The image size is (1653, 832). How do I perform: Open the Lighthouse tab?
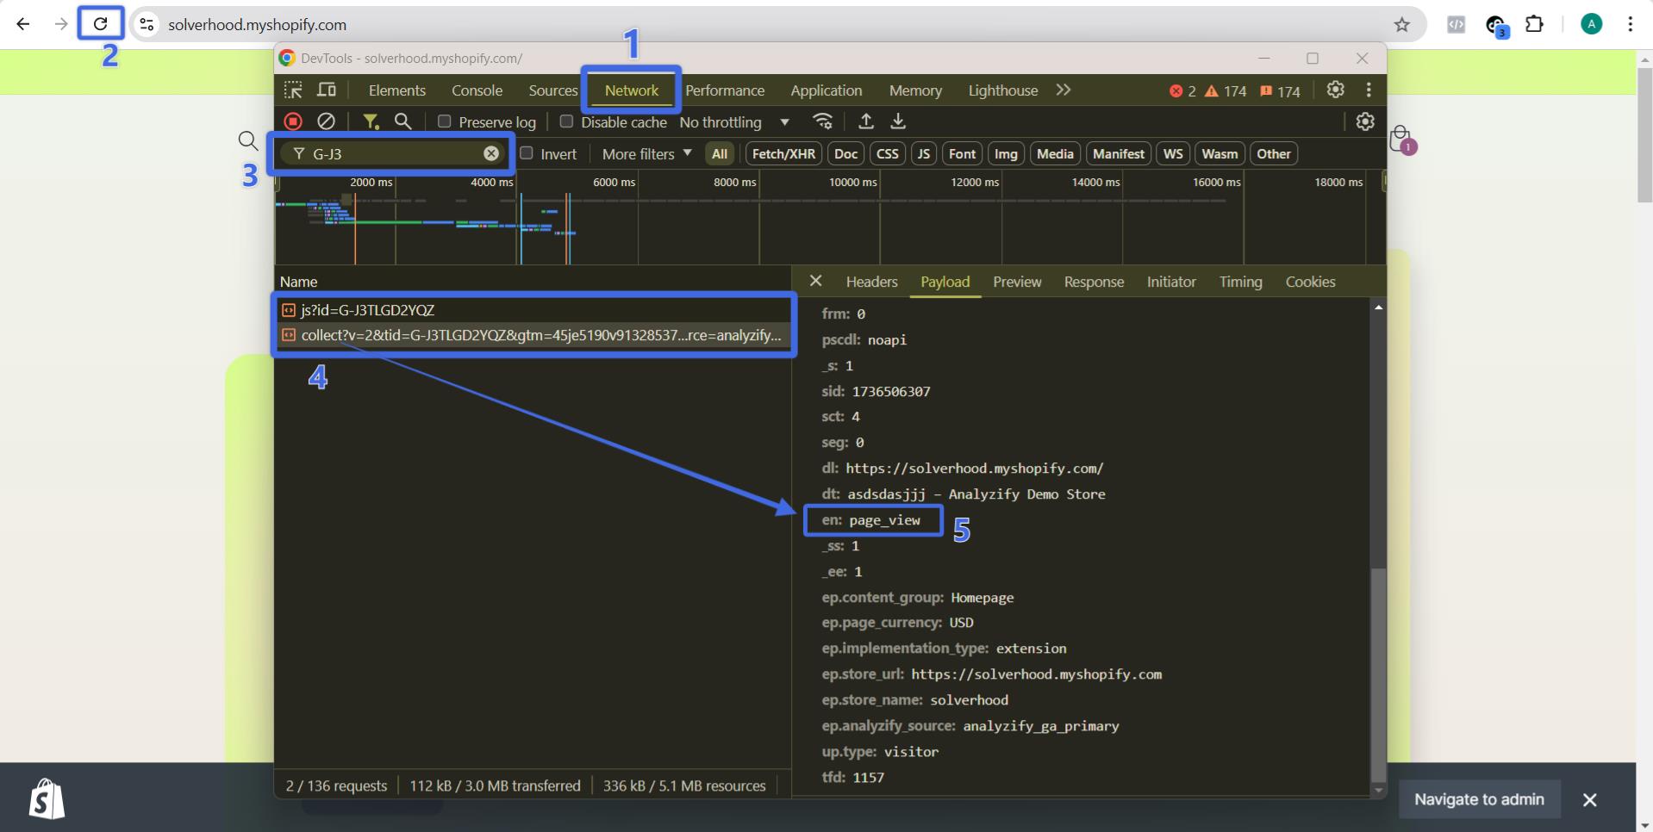1003,90
